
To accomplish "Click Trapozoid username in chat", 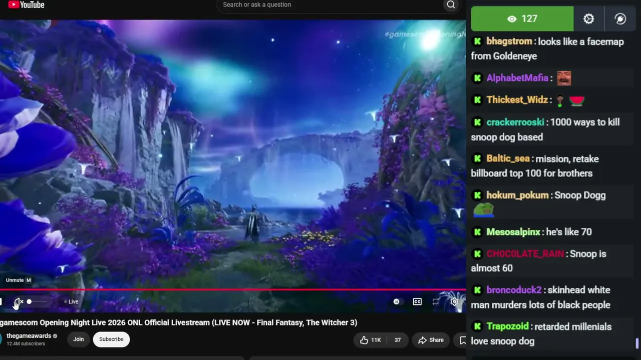I will (507, 326).
